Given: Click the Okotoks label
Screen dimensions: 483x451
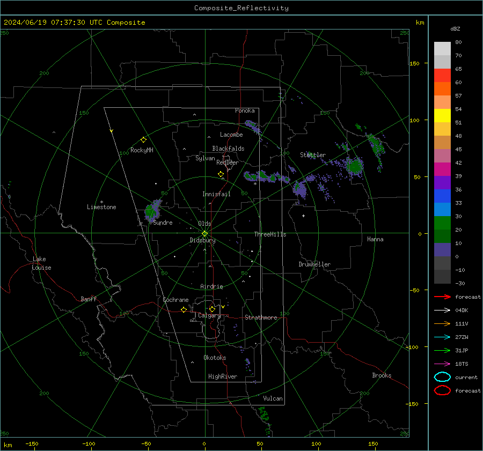Looking at the screenshot, I should 215,358.
